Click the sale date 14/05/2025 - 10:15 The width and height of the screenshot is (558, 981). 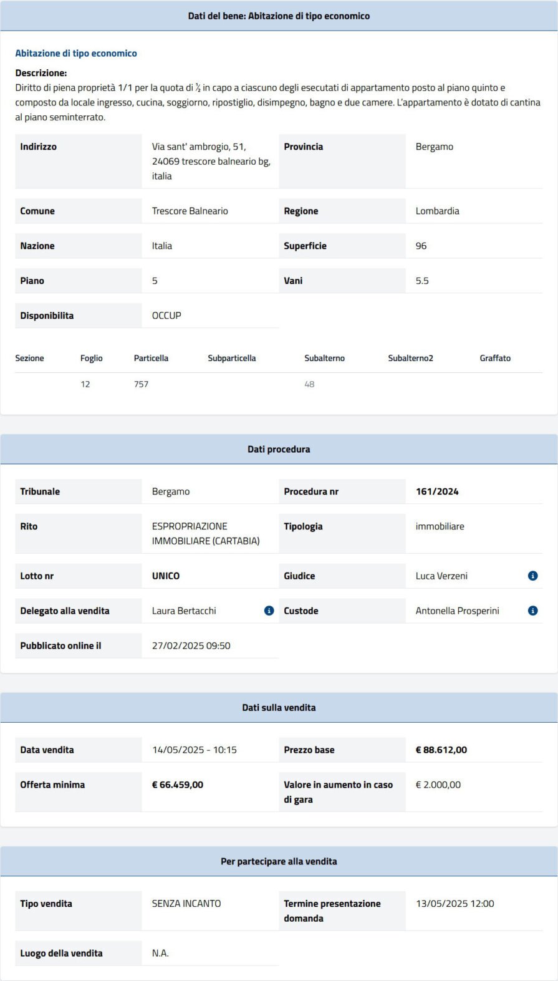tap(195, 750)
